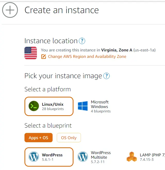Select the LAMP (PHP 7) blueprint
The image size is (165, 170).
coord(146,157)
